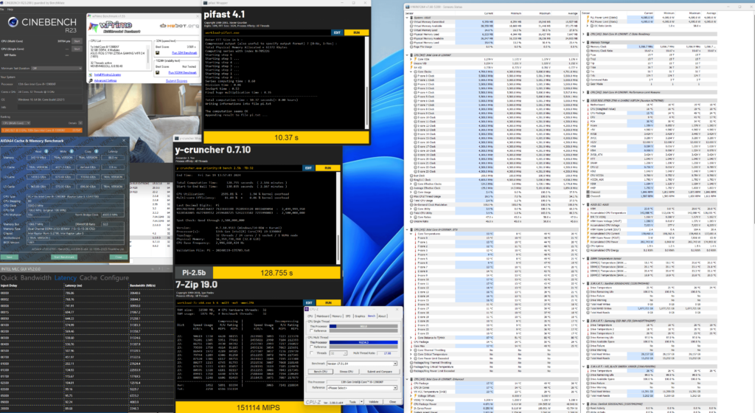Click the Cinebench R23 sphere logo
The height and width of the screenshot is (413, 755).
click(13, 22)
